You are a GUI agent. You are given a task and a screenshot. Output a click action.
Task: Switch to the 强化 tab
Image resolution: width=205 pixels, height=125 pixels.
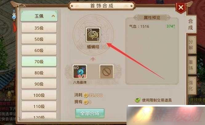[x=191, y=86]
